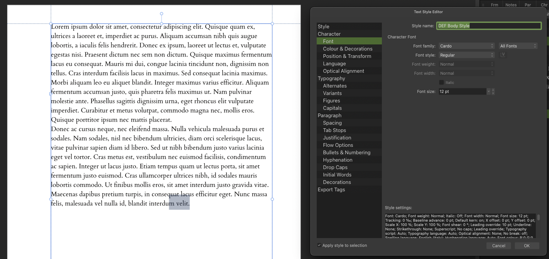Toggle the Italic checkbox
This screenshot has width=549, height=259.
pos(441,83)
